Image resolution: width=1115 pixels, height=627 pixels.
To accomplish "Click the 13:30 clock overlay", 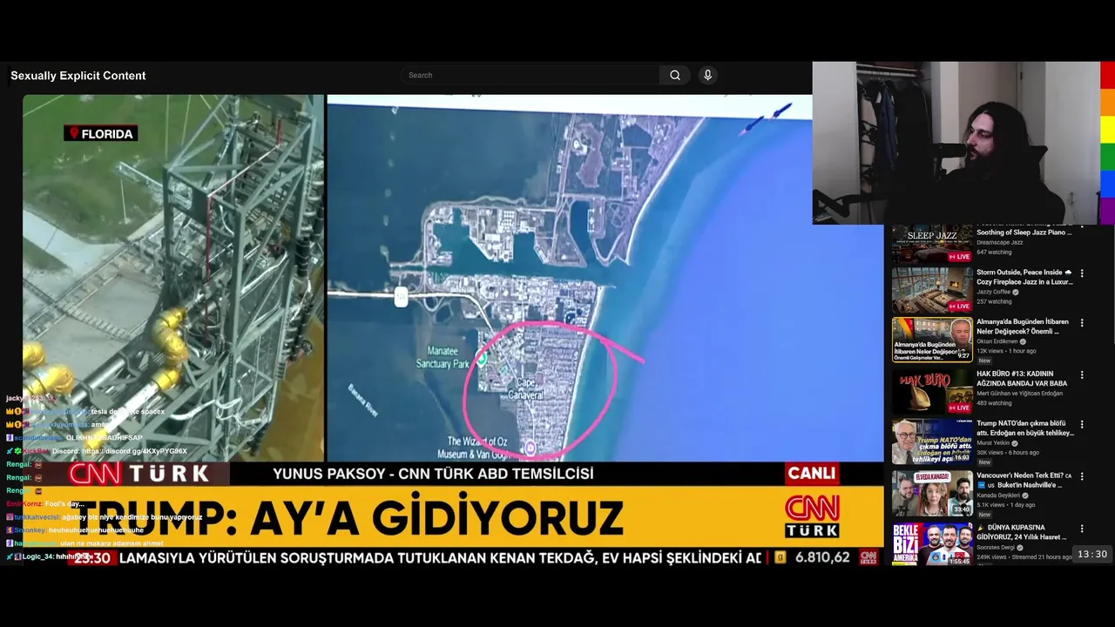I will pyautogui.click(x=1091, y=554).
